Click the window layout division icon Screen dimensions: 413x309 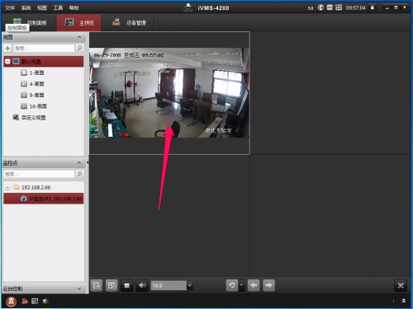(x=112, y=285)
